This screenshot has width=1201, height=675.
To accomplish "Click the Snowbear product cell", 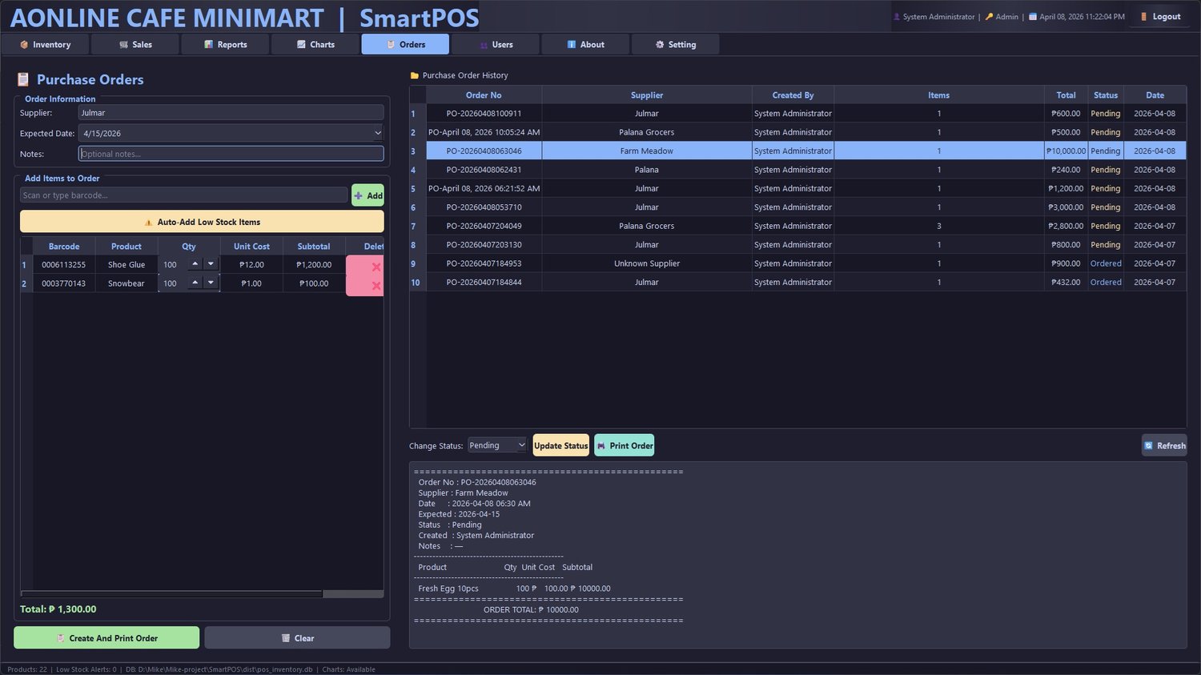I will (127, 283).
